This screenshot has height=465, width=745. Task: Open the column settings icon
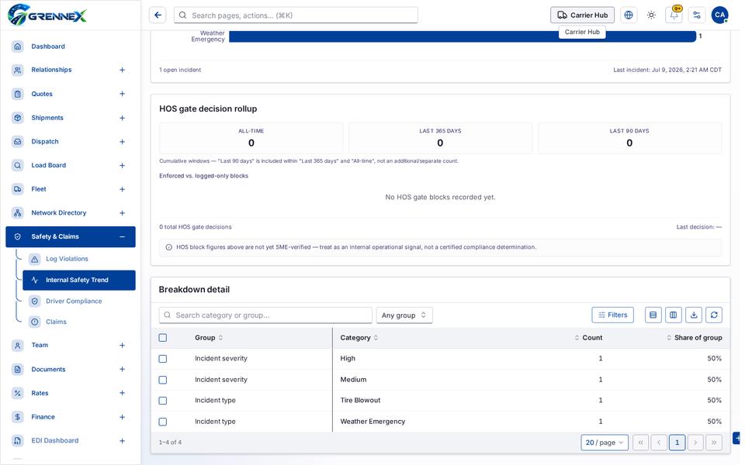tap(674, 315)
